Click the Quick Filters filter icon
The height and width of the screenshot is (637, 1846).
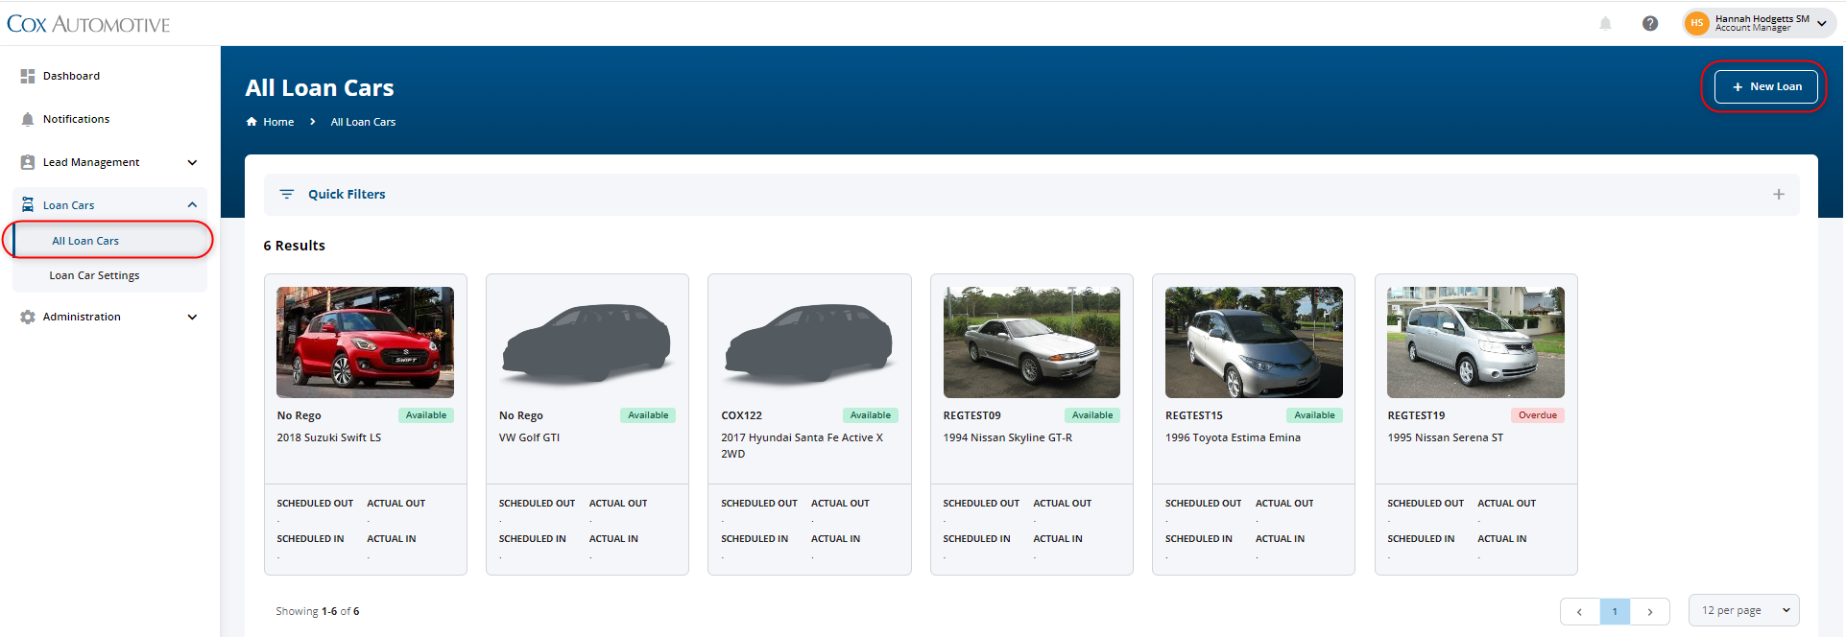[x=286, y=194]
